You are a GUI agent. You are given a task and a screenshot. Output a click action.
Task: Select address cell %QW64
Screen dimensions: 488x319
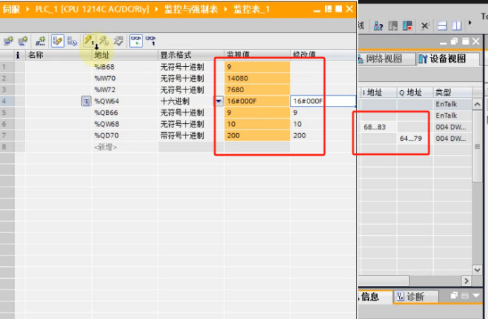point(125,101)
